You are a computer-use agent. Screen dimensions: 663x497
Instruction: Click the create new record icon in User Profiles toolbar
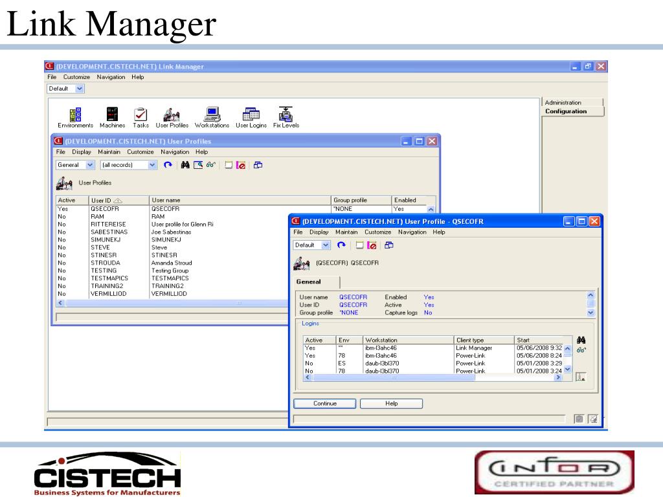point(229,165)
